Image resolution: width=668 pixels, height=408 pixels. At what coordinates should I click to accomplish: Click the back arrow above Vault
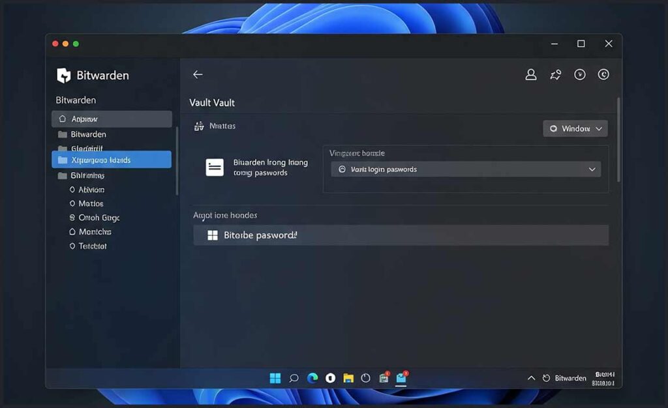pyautogui.click(x=197, y=74)
